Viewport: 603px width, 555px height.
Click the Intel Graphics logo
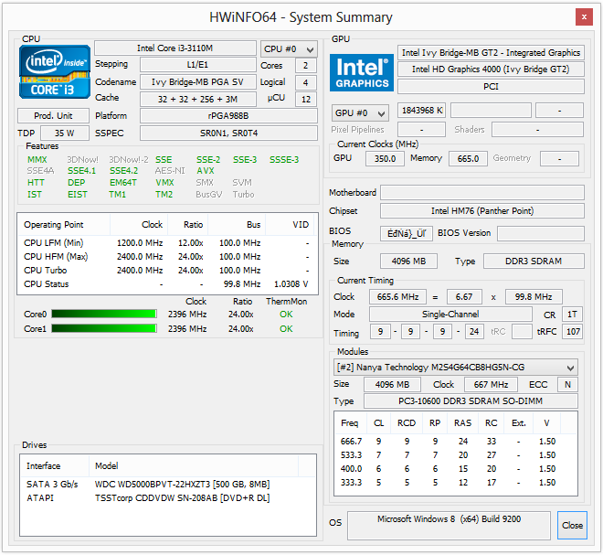click(362, 73)
